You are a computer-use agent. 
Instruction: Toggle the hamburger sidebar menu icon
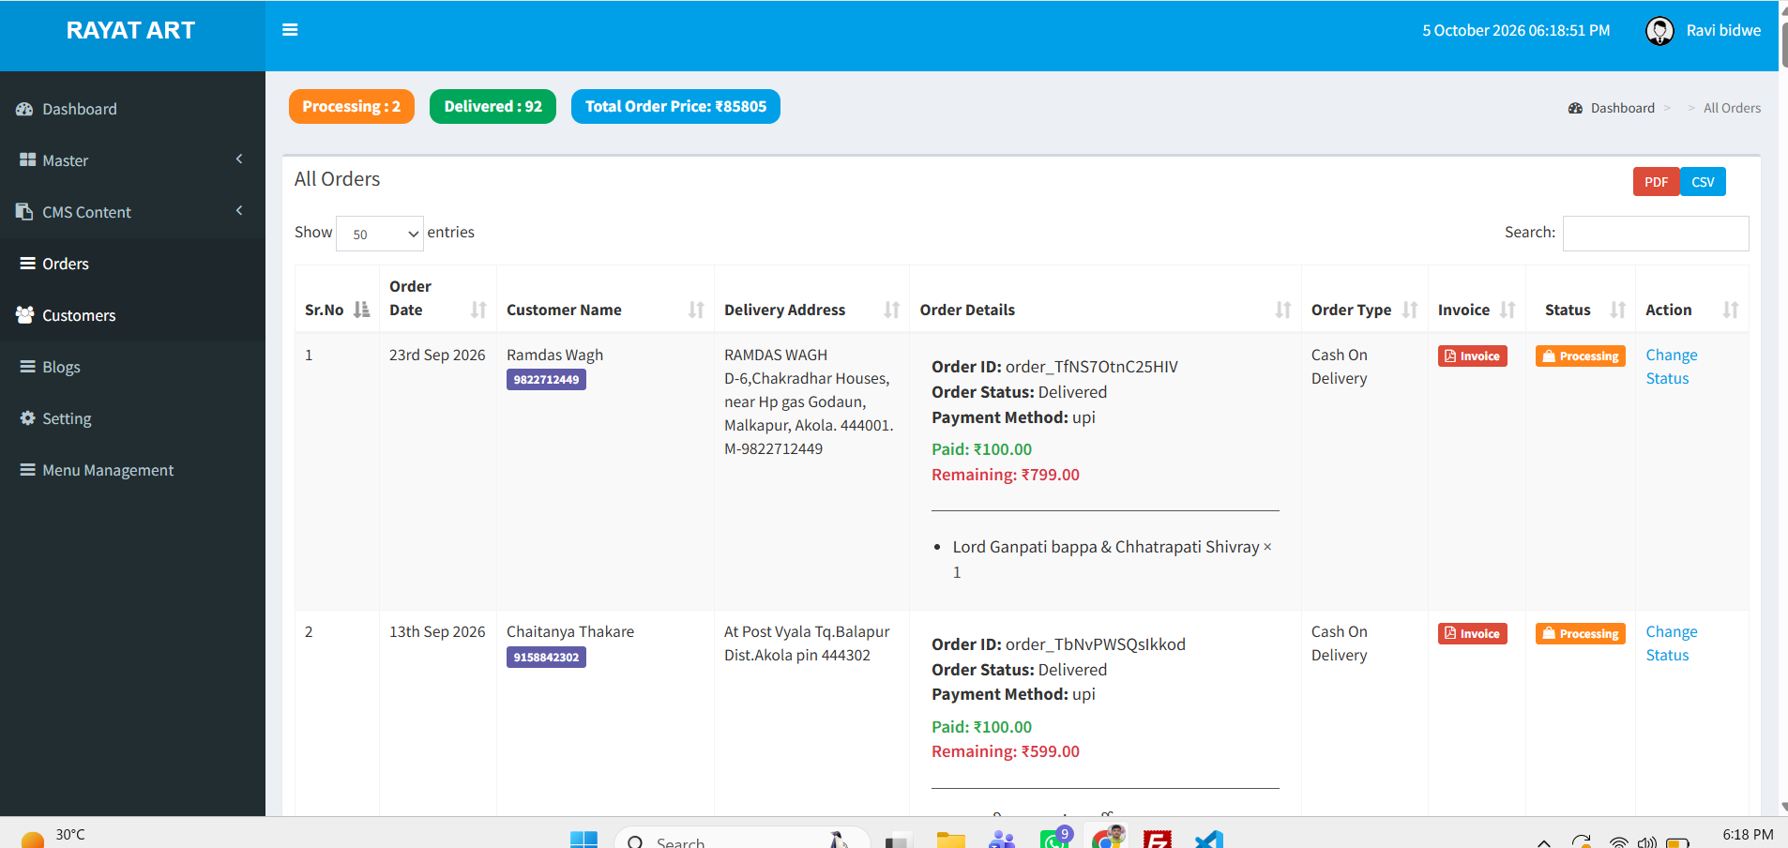(290, 30)
